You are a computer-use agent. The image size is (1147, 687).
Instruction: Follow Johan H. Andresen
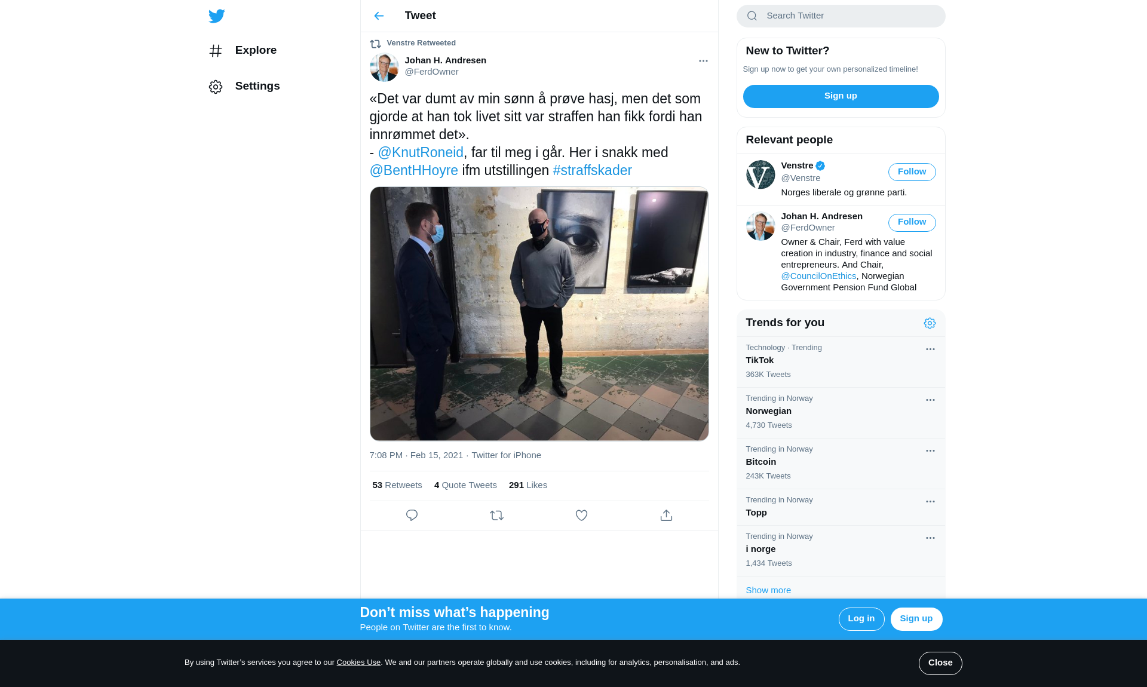912,222
